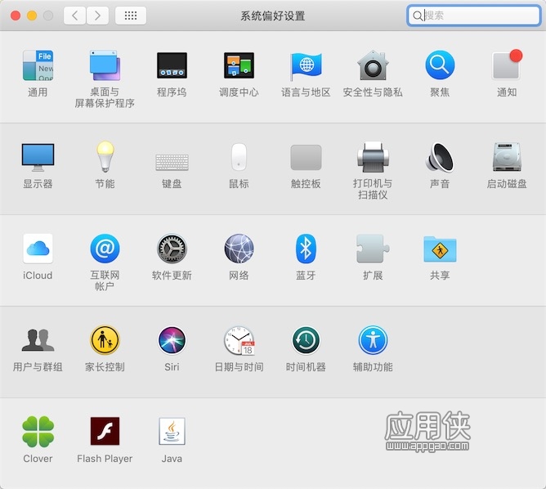Open 键盘 keyboard preferences
The image size is (546, 489).
pos(172,162)
